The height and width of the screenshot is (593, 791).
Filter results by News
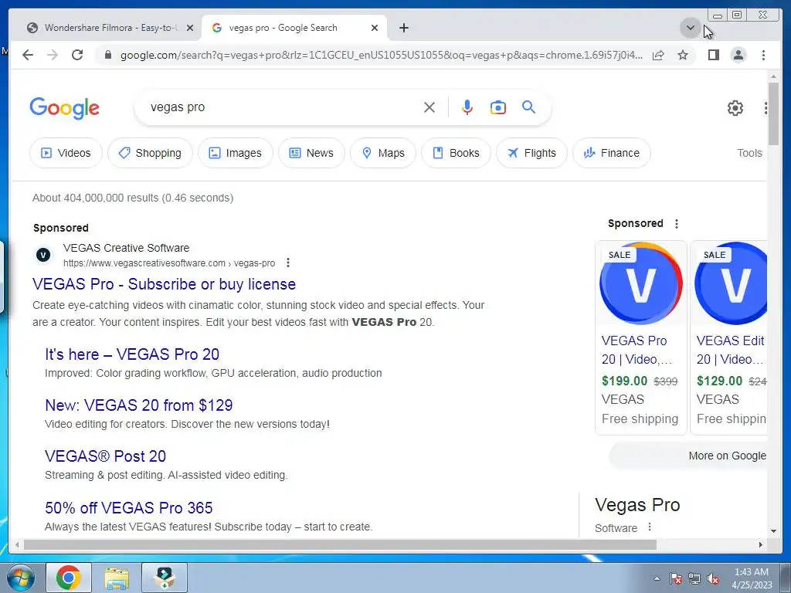click(312, 153)
